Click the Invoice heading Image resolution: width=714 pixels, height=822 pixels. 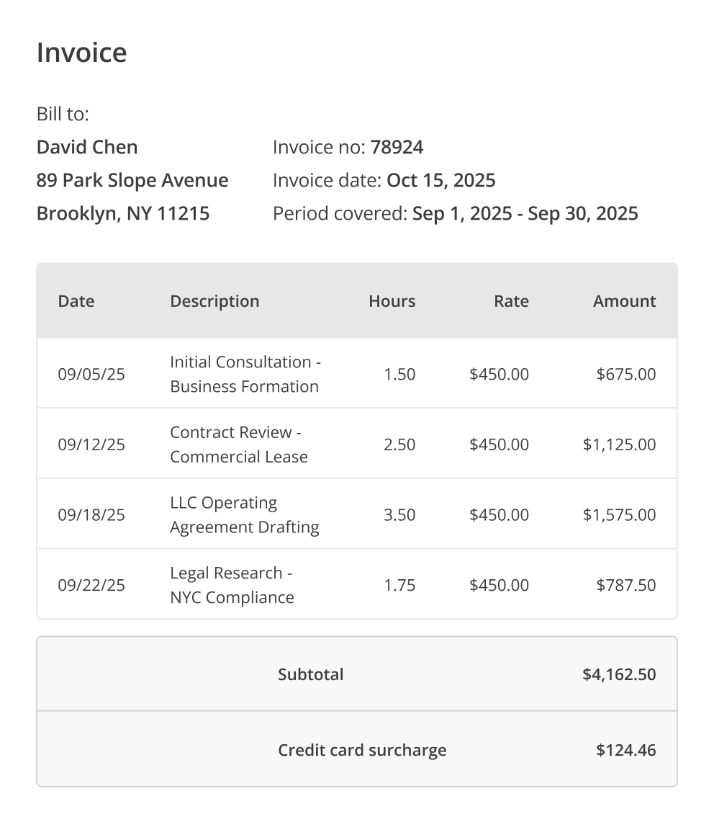pyautogui.click(x=81, y=53)
